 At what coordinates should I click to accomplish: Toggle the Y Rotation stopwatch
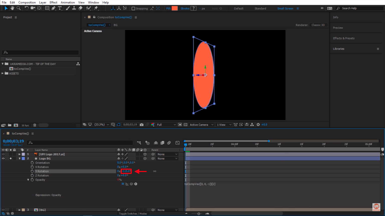coord(32,171)
